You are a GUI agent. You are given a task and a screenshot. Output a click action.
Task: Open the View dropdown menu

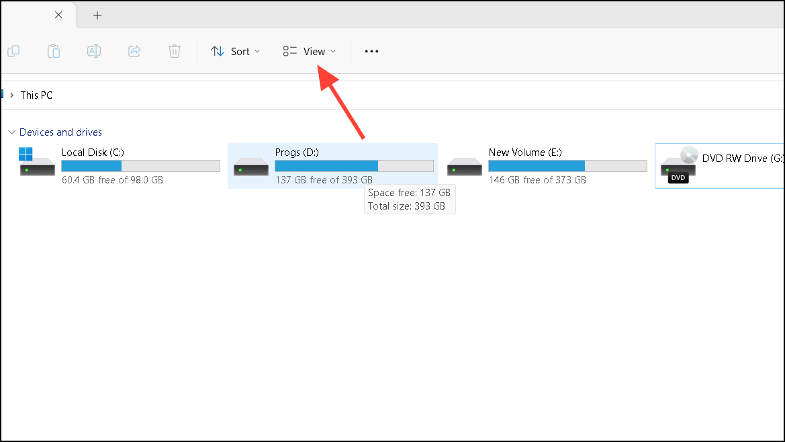pyautogui.click(x=310, y=51)
